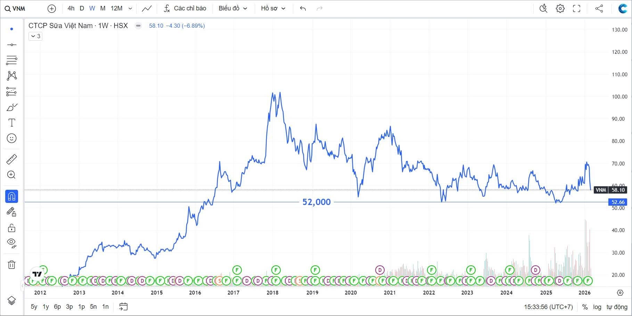Set range to 1n
This screenshot has height=316, width=632.
coord(105,307)
